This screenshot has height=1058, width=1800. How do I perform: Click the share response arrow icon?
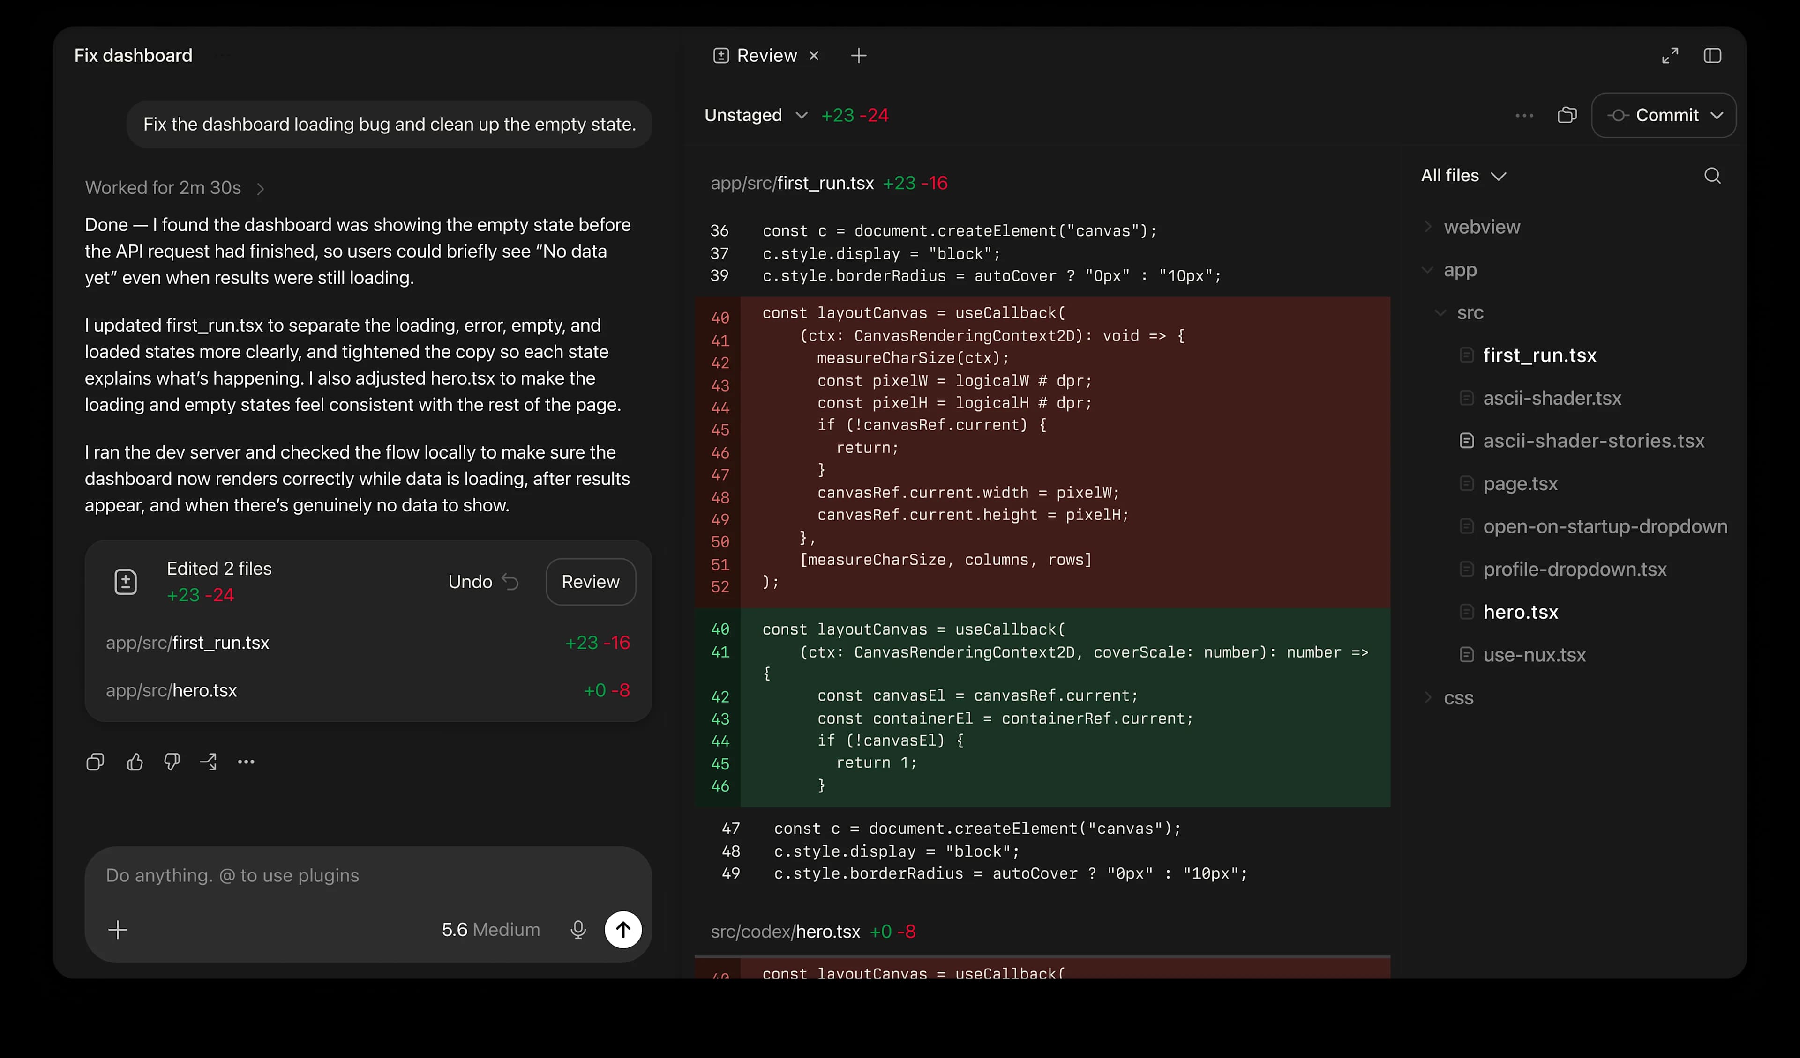[x=209, y=762]
